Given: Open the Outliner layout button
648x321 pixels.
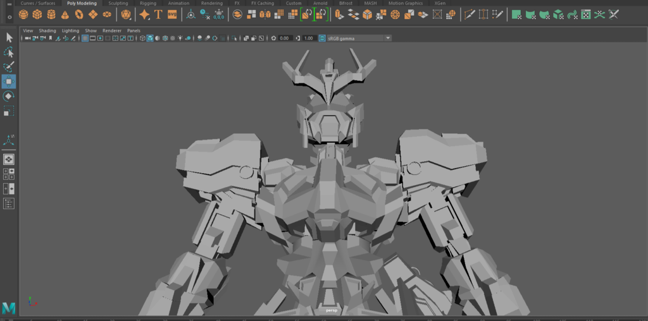Looking at the screenshot, I should coord(9,203).
